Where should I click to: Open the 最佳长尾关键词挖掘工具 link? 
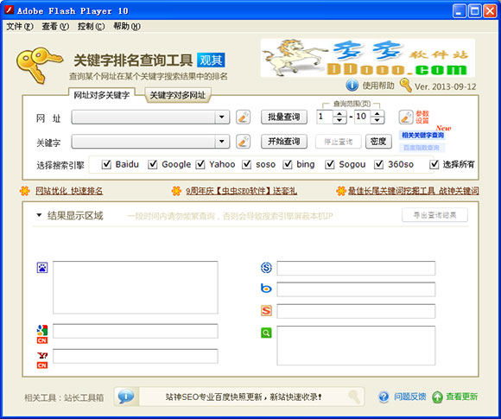coord(413,191)
